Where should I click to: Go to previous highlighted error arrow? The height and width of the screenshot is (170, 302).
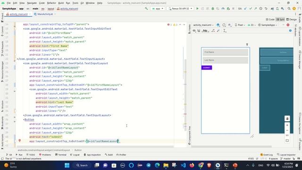180,25
